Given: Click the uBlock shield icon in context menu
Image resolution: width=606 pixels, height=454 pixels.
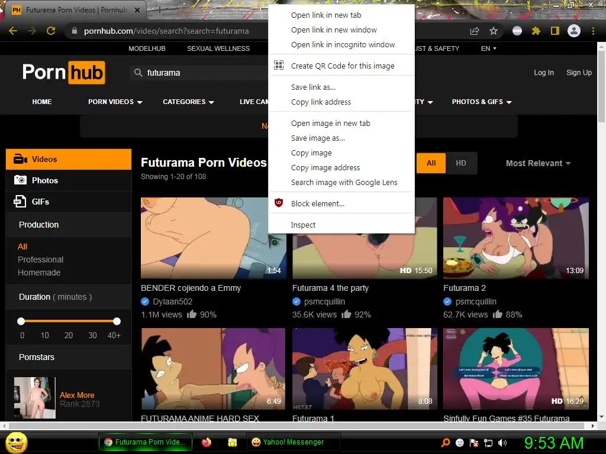Looking at the screenshot, I should pyautogui.click(x=279, y=203).
